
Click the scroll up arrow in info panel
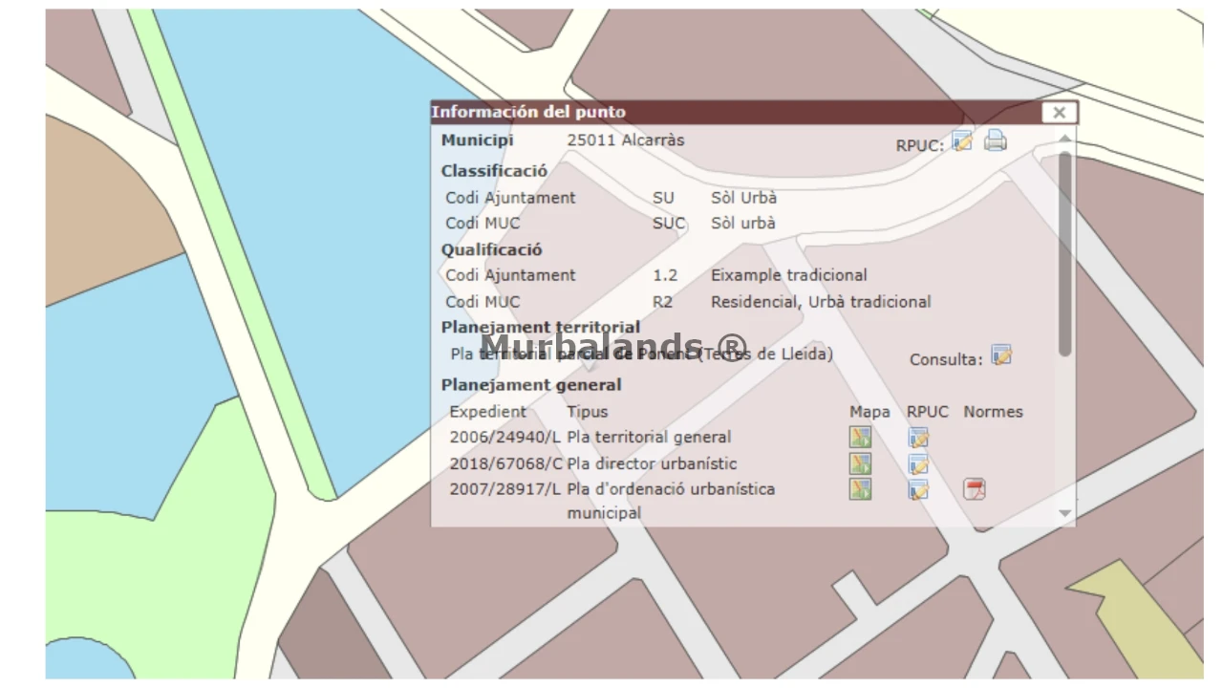[x=1065, y=140]
